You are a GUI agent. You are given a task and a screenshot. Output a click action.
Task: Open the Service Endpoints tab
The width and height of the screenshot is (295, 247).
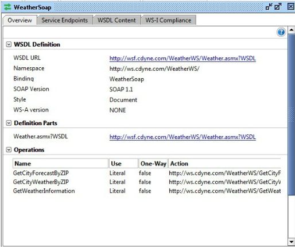[x=65, y=20]
